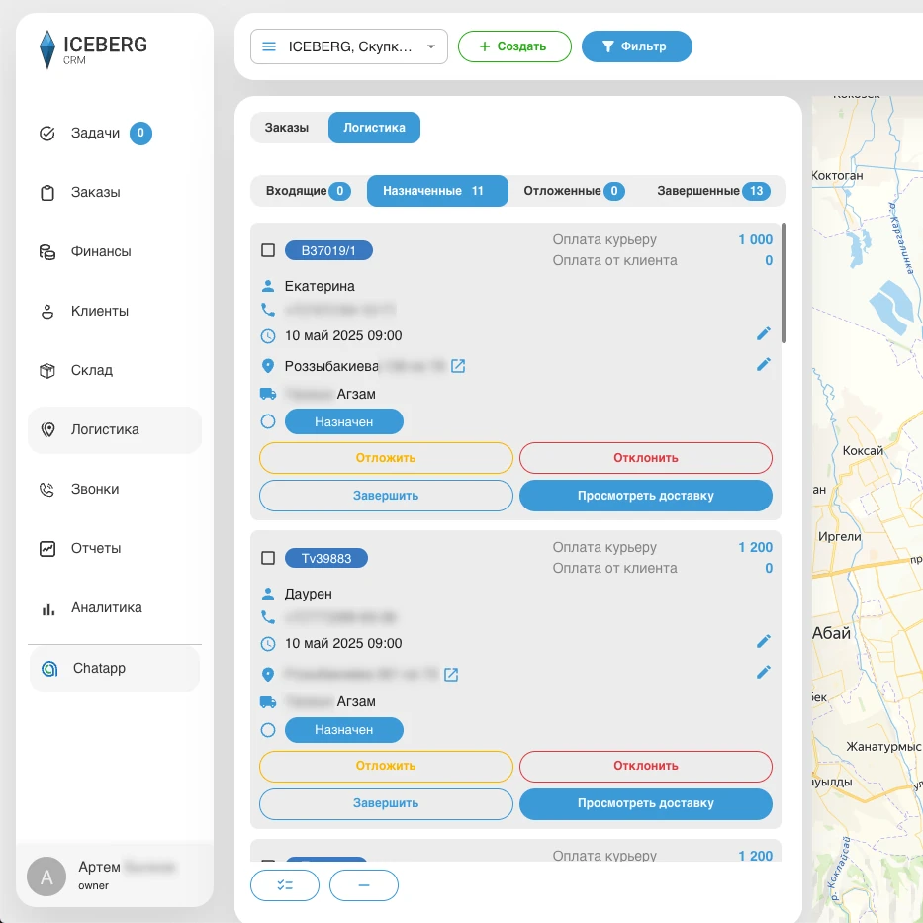Open the ICEBERG, Скупк… dropdown

click(x=349, y=46)
